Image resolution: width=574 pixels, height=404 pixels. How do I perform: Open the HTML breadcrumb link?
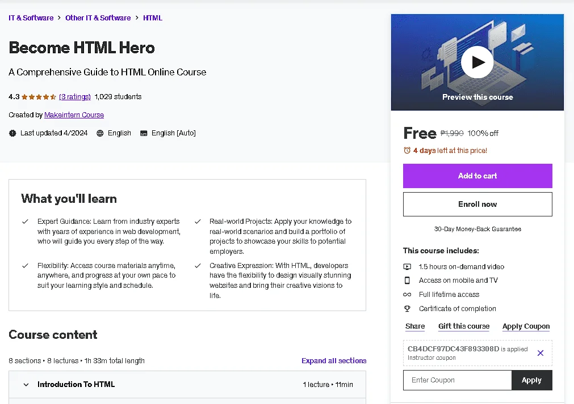(153, 18)
